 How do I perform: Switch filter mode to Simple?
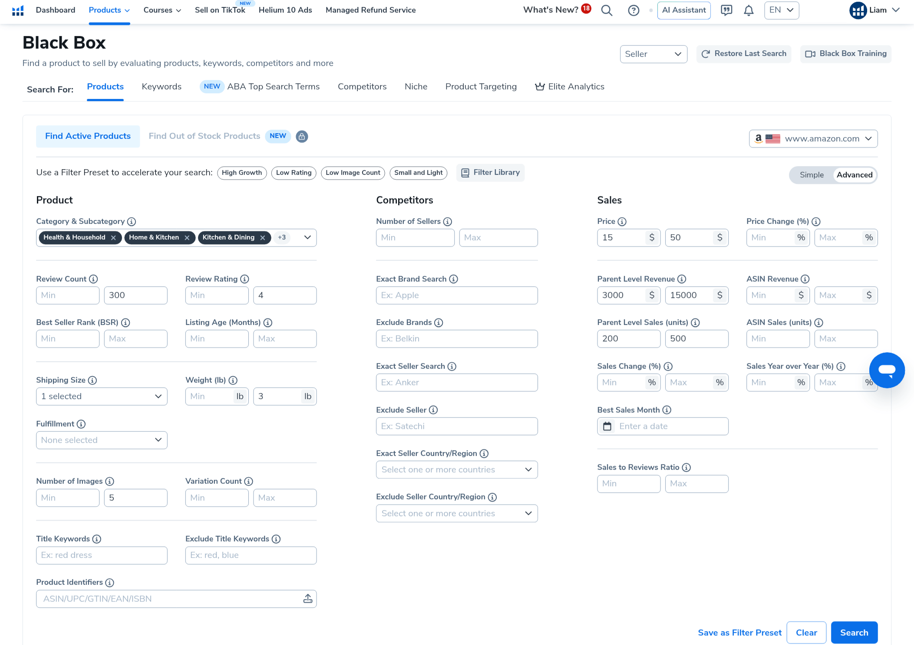(x=812, y=175)
